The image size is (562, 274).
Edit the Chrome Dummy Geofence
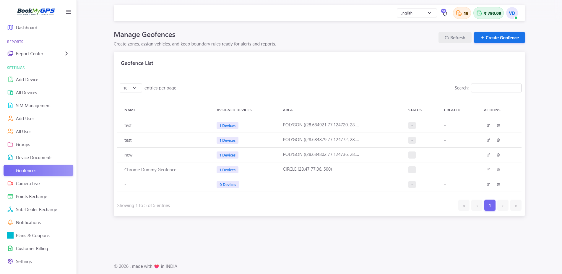click(488, 170)
